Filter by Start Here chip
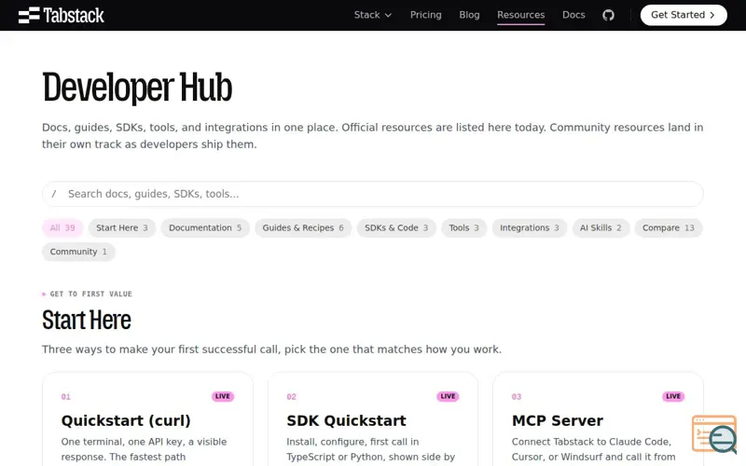This screenshot has height=466, width=746. pos(122,227)
